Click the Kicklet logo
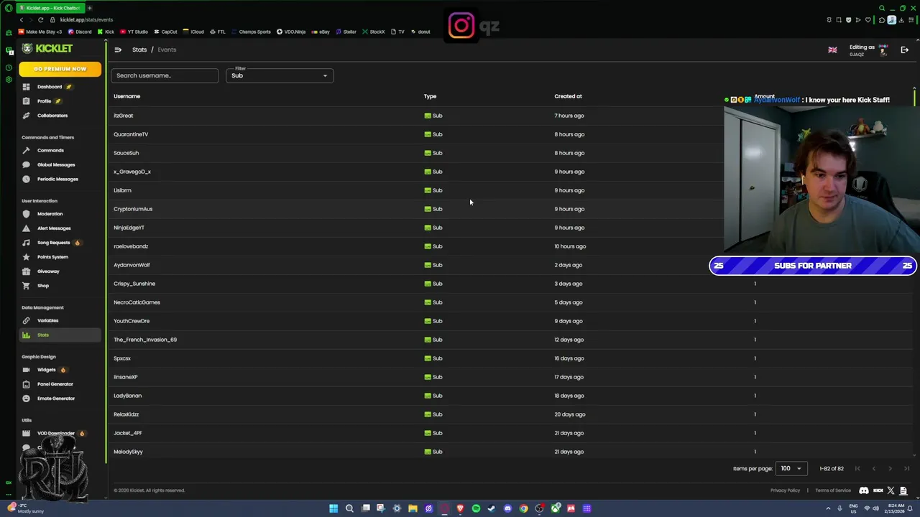920x517 pixels. 47,48
